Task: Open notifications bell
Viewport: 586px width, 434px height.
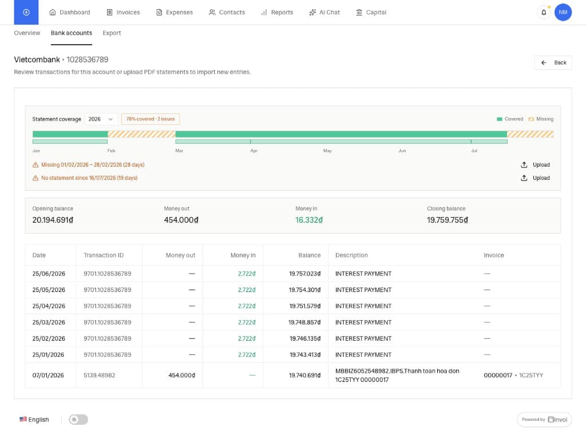Action: (x=544, y=13)
